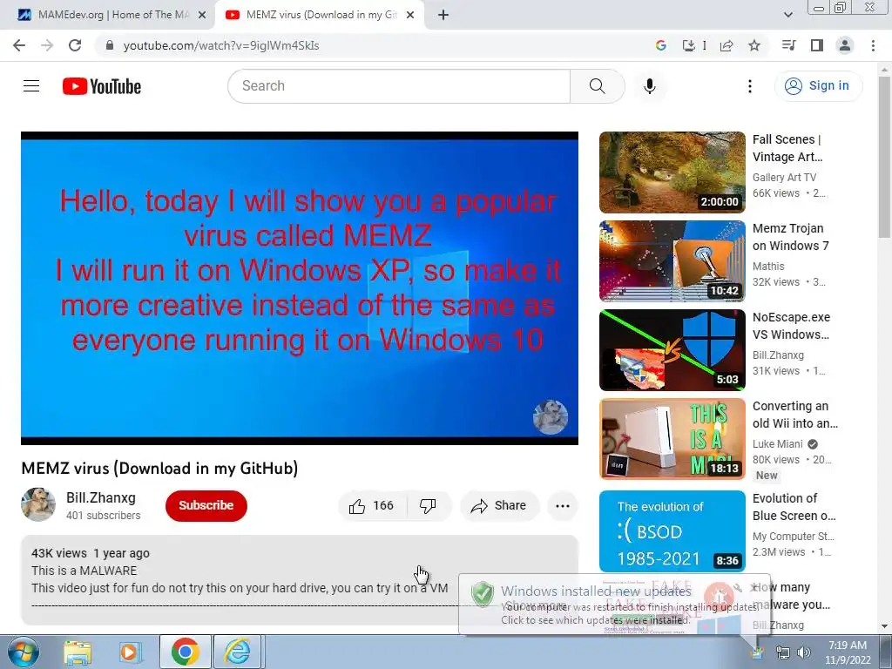The image size is (892, 669).
Task: Click Sign in button
Action: 818,86
